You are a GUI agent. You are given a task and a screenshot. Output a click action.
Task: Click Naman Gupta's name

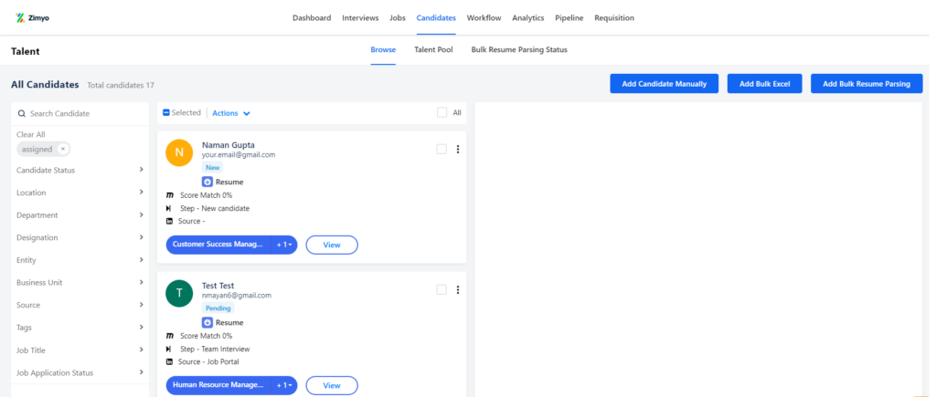[x=228, y=145]
